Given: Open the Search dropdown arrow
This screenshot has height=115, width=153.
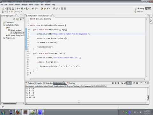Looking at the screenshot, I should pyautogui.click(x=50, y=9).
